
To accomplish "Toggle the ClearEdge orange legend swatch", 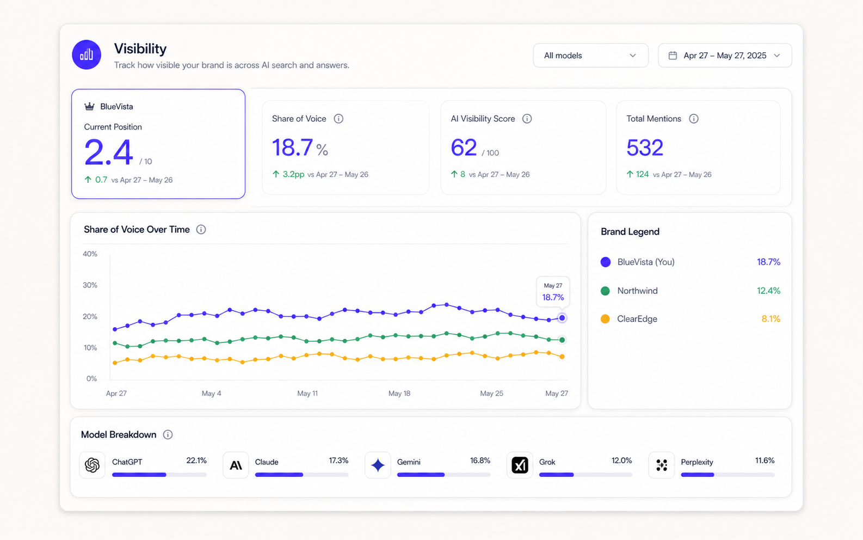I will pos(605,319).
